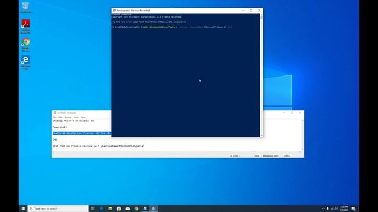Image resolution: width=378 pixels, height=212 pixels.
Task: Click PowerShell scrollbar down arrow
Action: tap(262, 135)
